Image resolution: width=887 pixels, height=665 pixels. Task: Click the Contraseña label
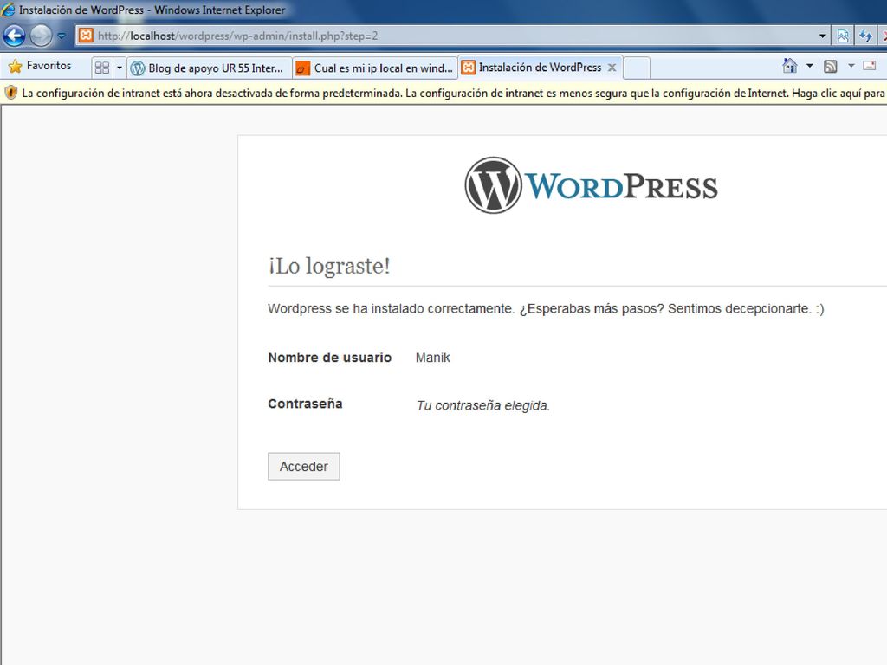point(305,404)
